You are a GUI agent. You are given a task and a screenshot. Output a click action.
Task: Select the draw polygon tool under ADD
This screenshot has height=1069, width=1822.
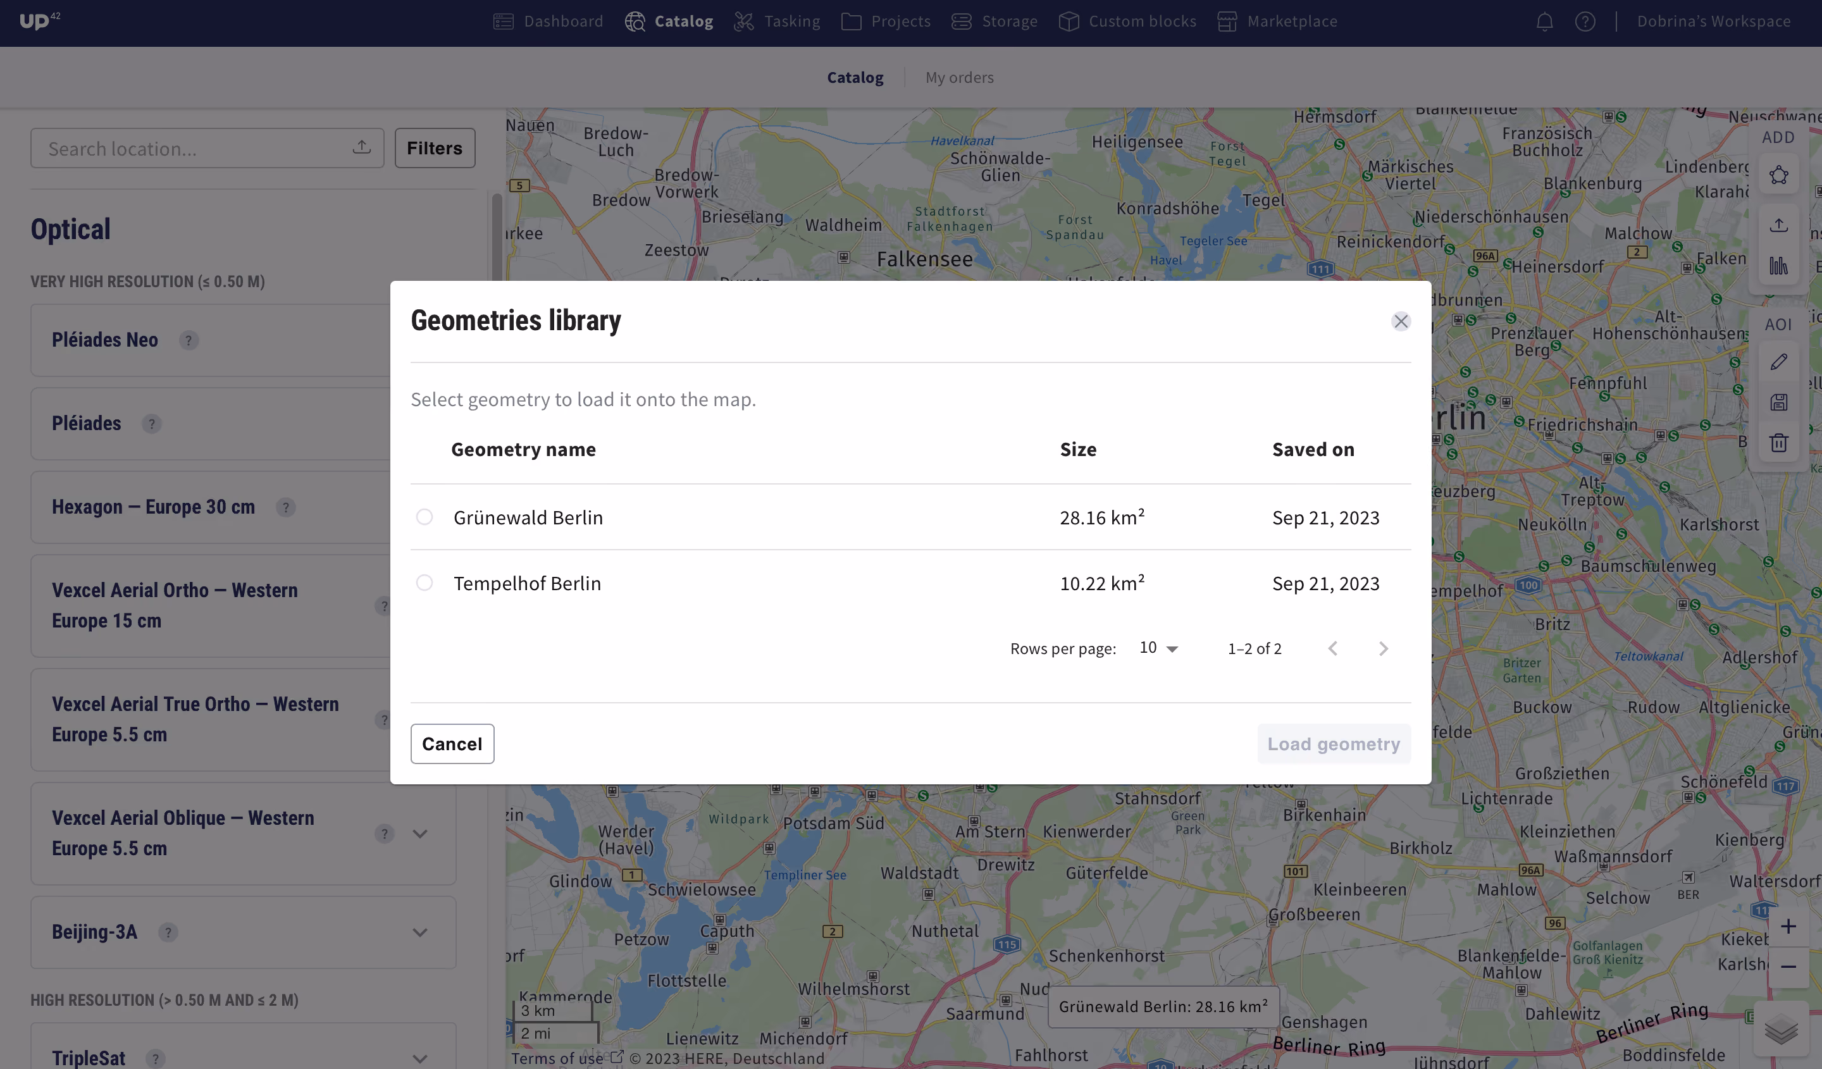point(1778,175)
